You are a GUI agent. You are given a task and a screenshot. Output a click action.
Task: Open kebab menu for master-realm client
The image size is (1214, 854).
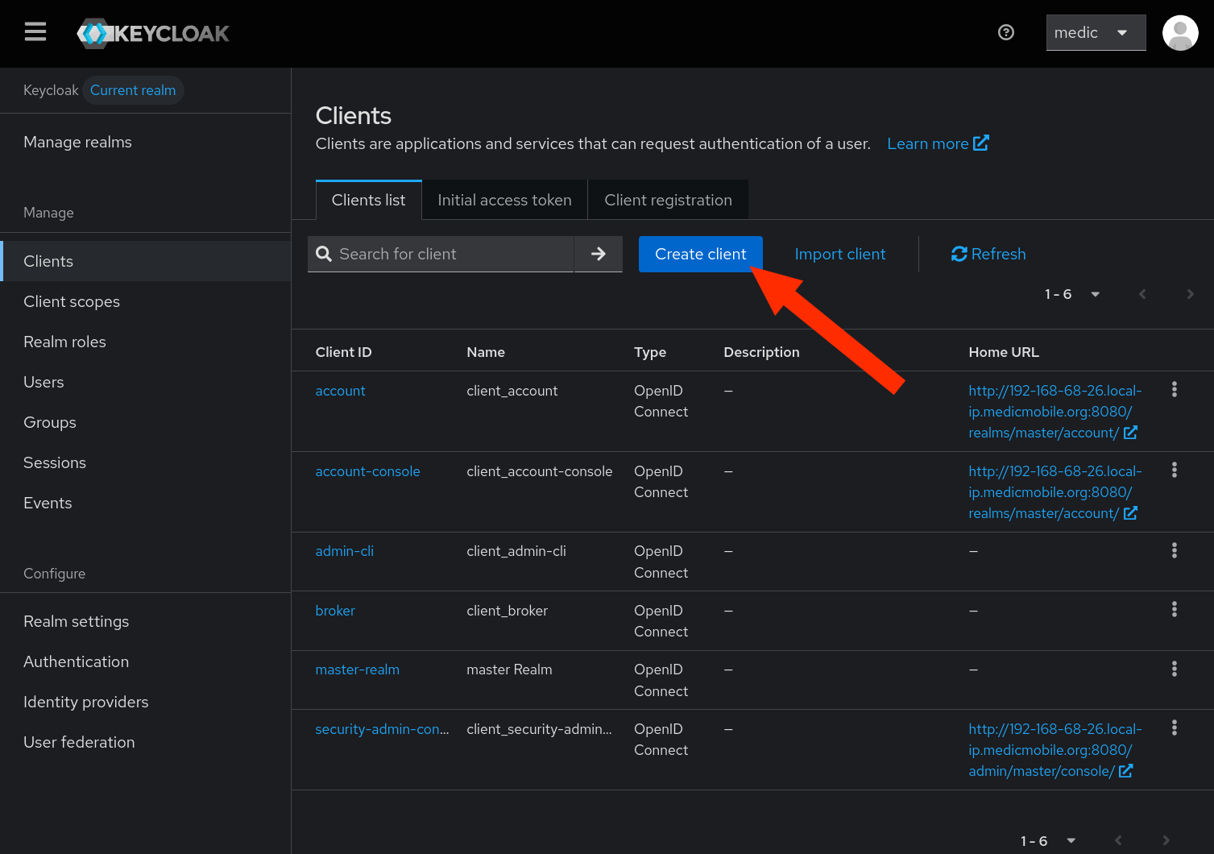click(x=1175, y=669)
